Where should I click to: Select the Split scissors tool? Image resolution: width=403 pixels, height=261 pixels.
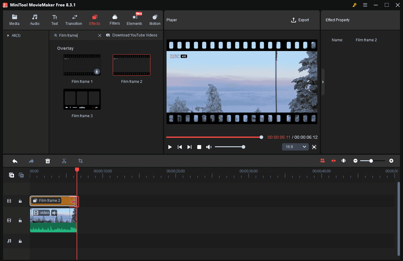tap(64, 161)
